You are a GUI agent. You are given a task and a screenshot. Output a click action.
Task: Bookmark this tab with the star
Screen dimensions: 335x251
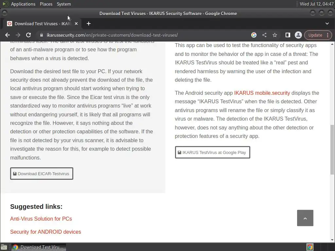275,35
